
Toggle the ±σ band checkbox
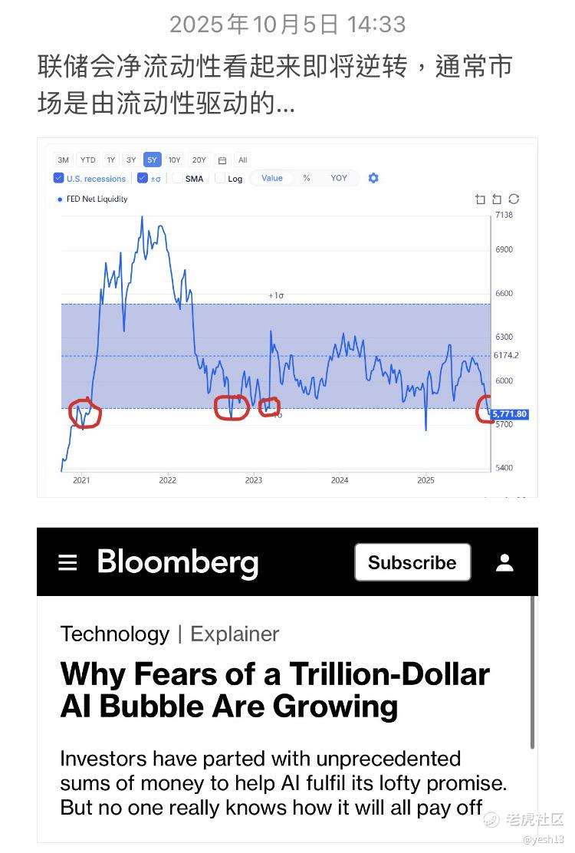(143, 178)
